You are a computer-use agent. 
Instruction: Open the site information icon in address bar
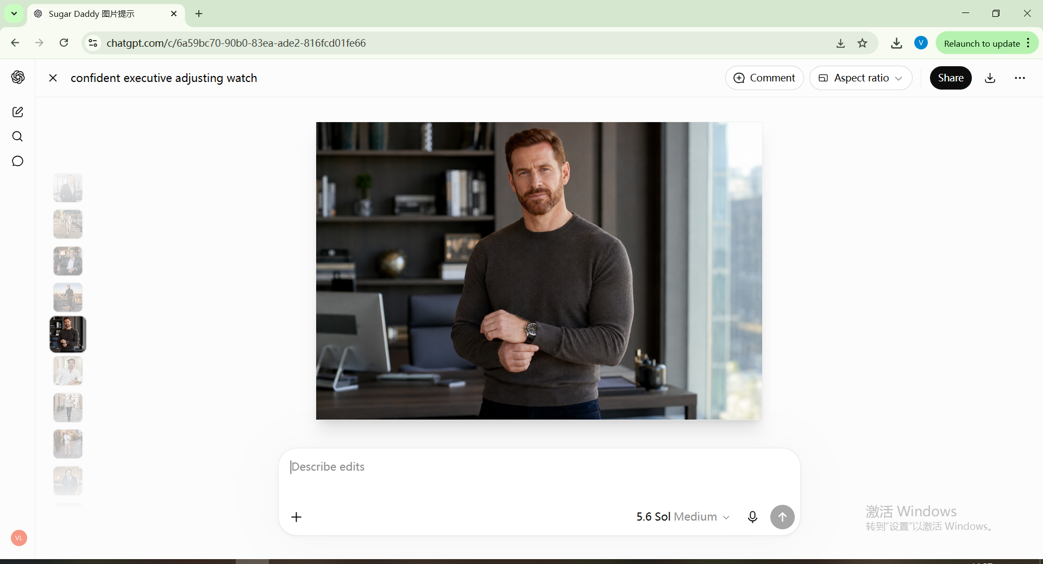pyautogui.click(x=93, y=43)
